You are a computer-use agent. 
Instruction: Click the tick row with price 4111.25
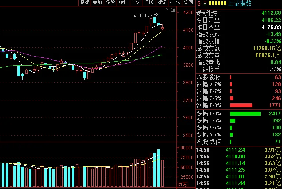pos(238,170)
